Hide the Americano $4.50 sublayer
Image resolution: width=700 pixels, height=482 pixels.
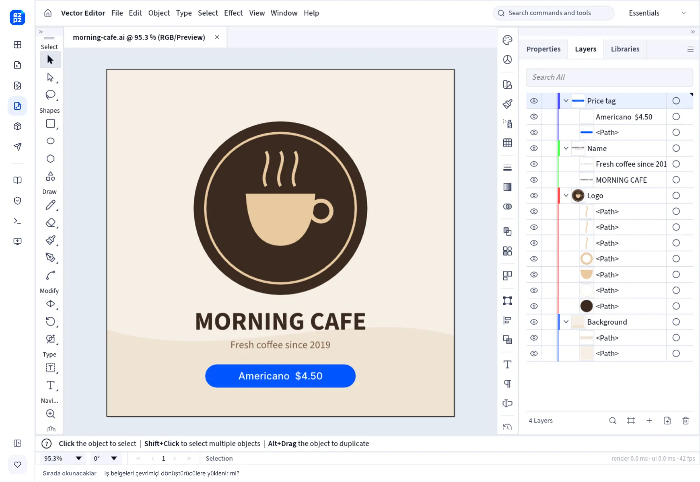(x=534, y=117)
